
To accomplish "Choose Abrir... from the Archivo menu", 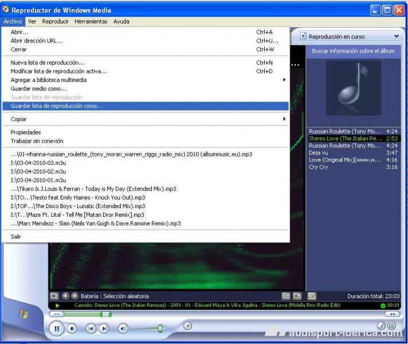I will pos(146,32).
